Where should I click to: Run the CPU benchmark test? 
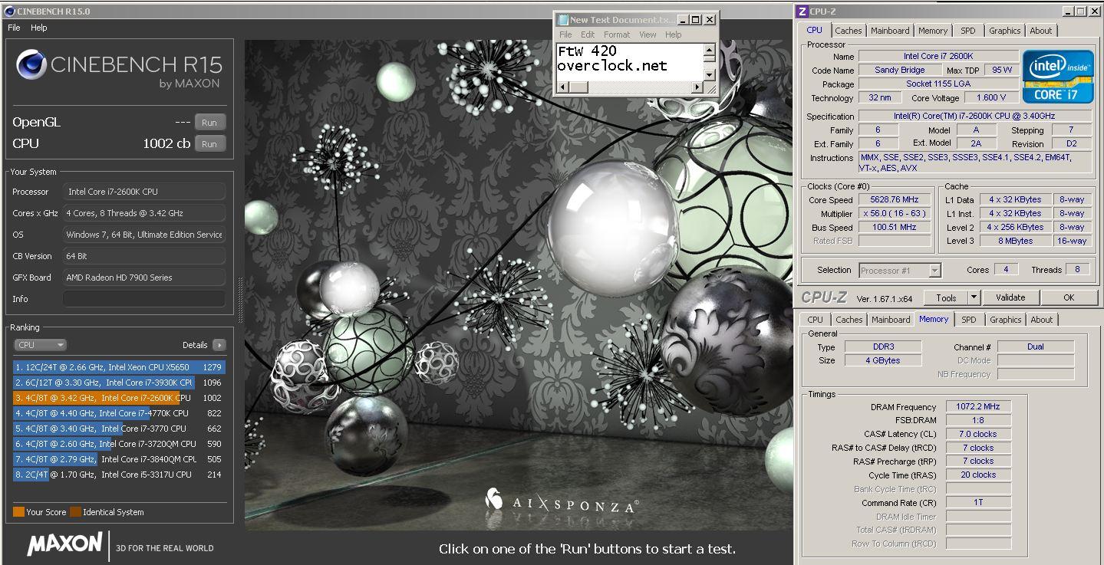click(x=209, y=144)
